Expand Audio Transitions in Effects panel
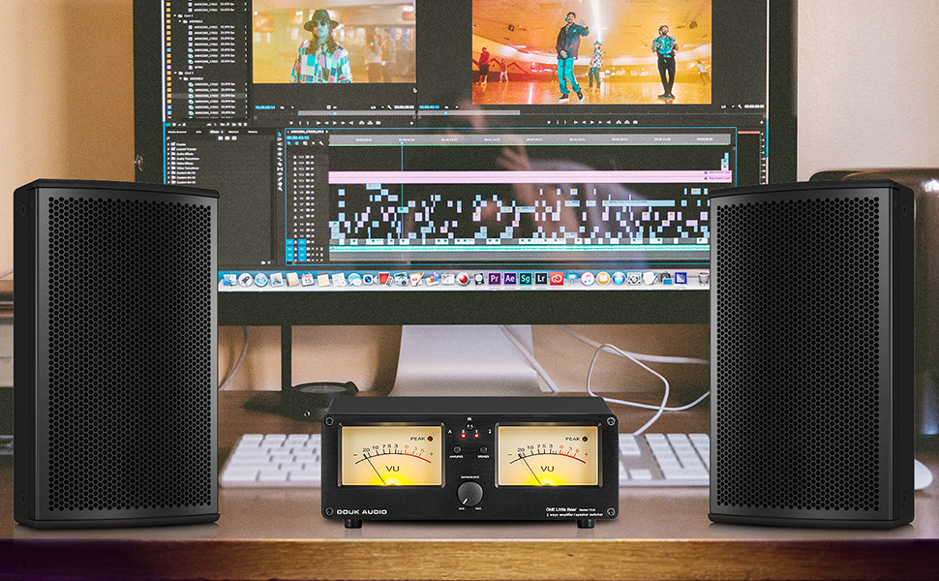 (x=168, y=159)
